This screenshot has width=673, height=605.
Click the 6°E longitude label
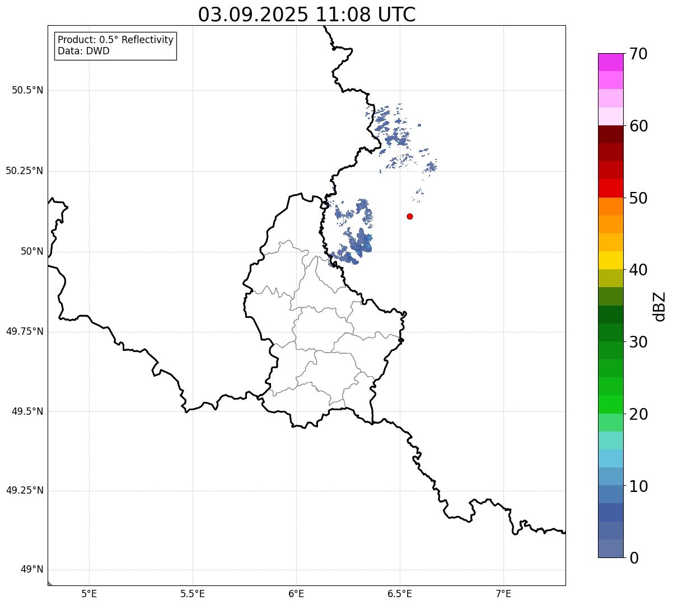(296, 594)
